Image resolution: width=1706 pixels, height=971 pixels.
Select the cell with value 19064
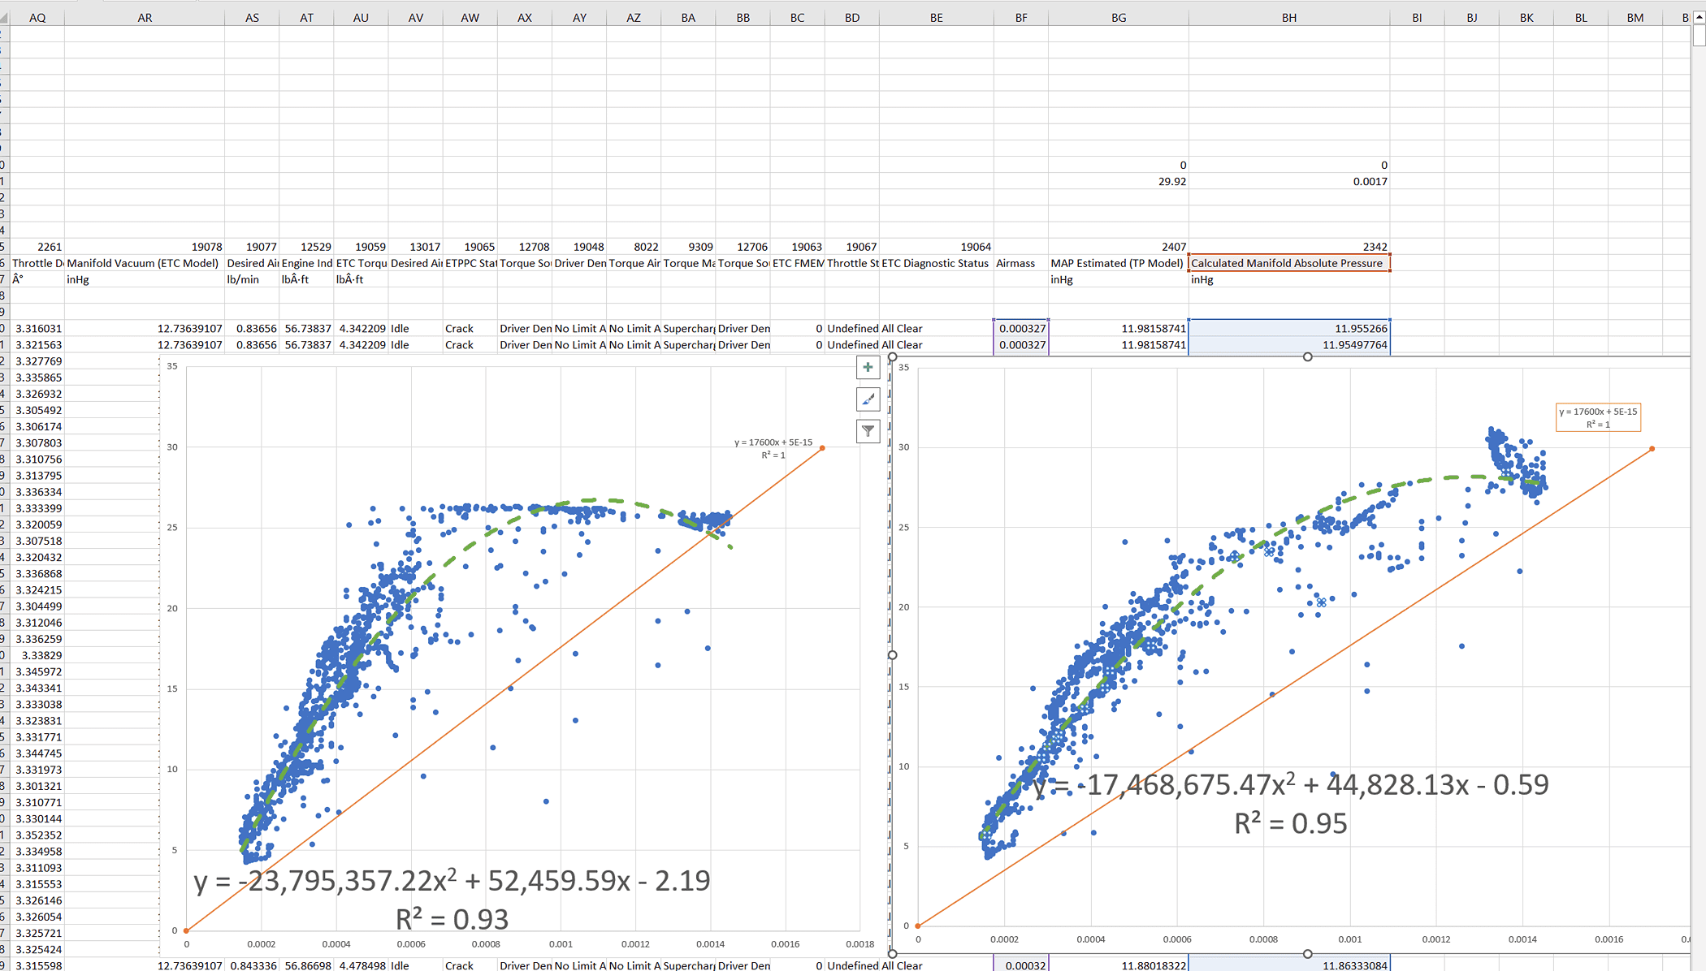936,247
